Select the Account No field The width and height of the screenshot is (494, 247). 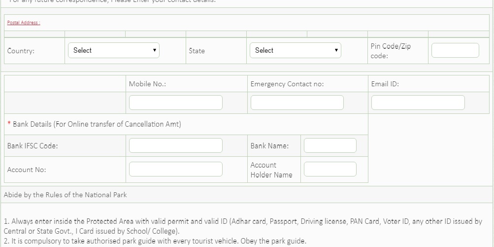pyautogui.click(x=175, y=169)
